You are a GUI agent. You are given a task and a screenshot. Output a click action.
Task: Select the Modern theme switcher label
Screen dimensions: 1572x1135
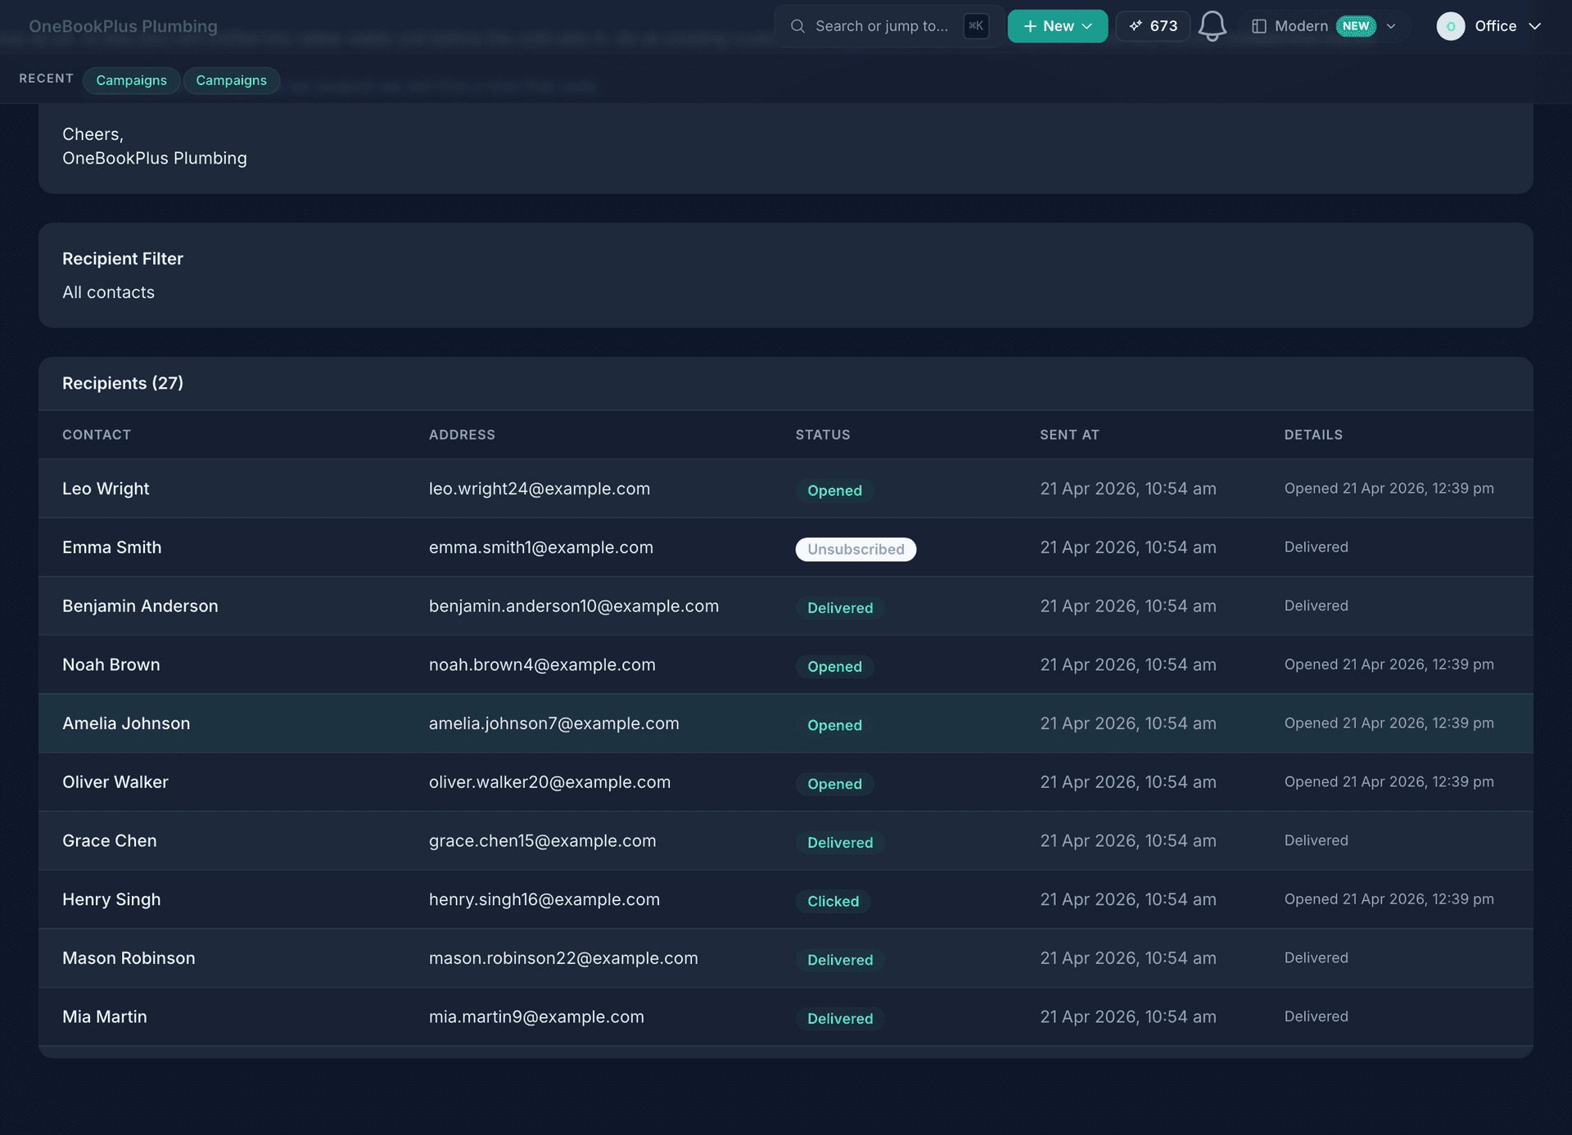(x=1301, y=26)
